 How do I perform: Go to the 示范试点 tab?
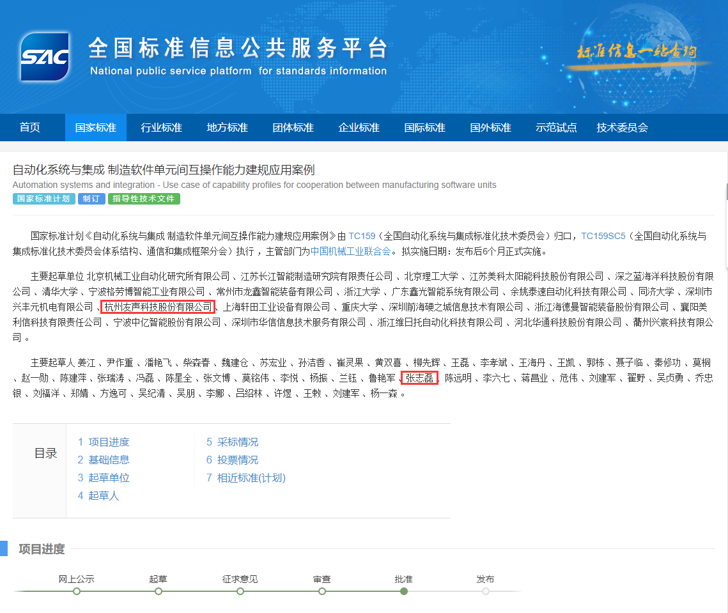point(556,127)
